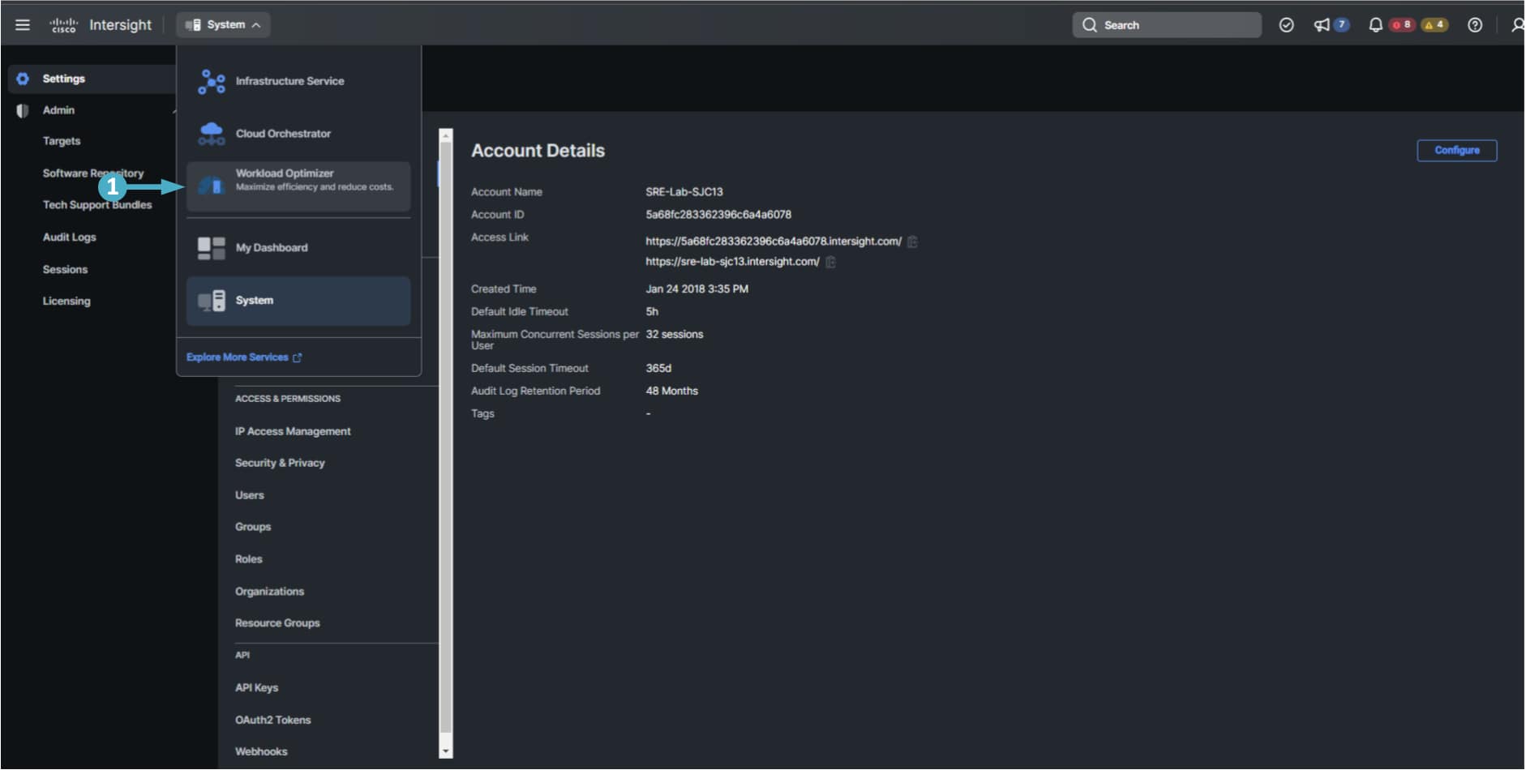Image resolution: width=1526 pixels, height=770 pixels.
Task: Open the alarms bell notifications
Action: click(x=1375, y=25)
